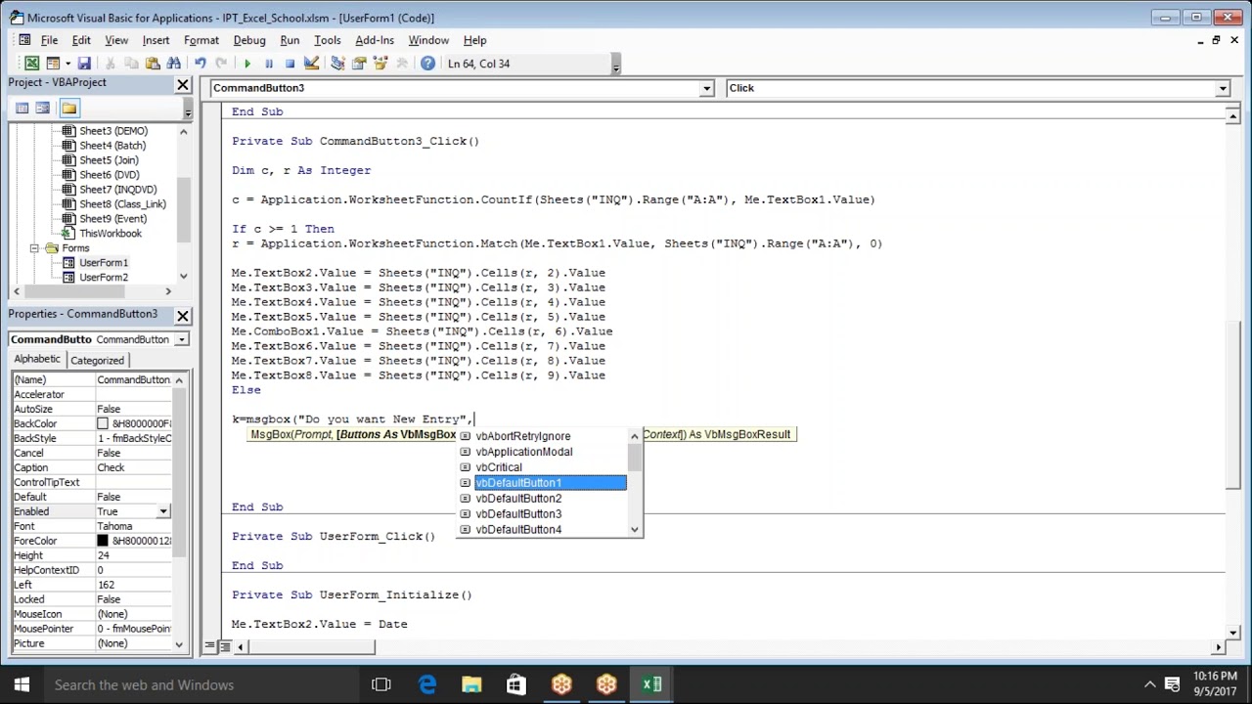Switch to Procedure View button
This screenshot has width=1252, height=704.
point(210,646)
